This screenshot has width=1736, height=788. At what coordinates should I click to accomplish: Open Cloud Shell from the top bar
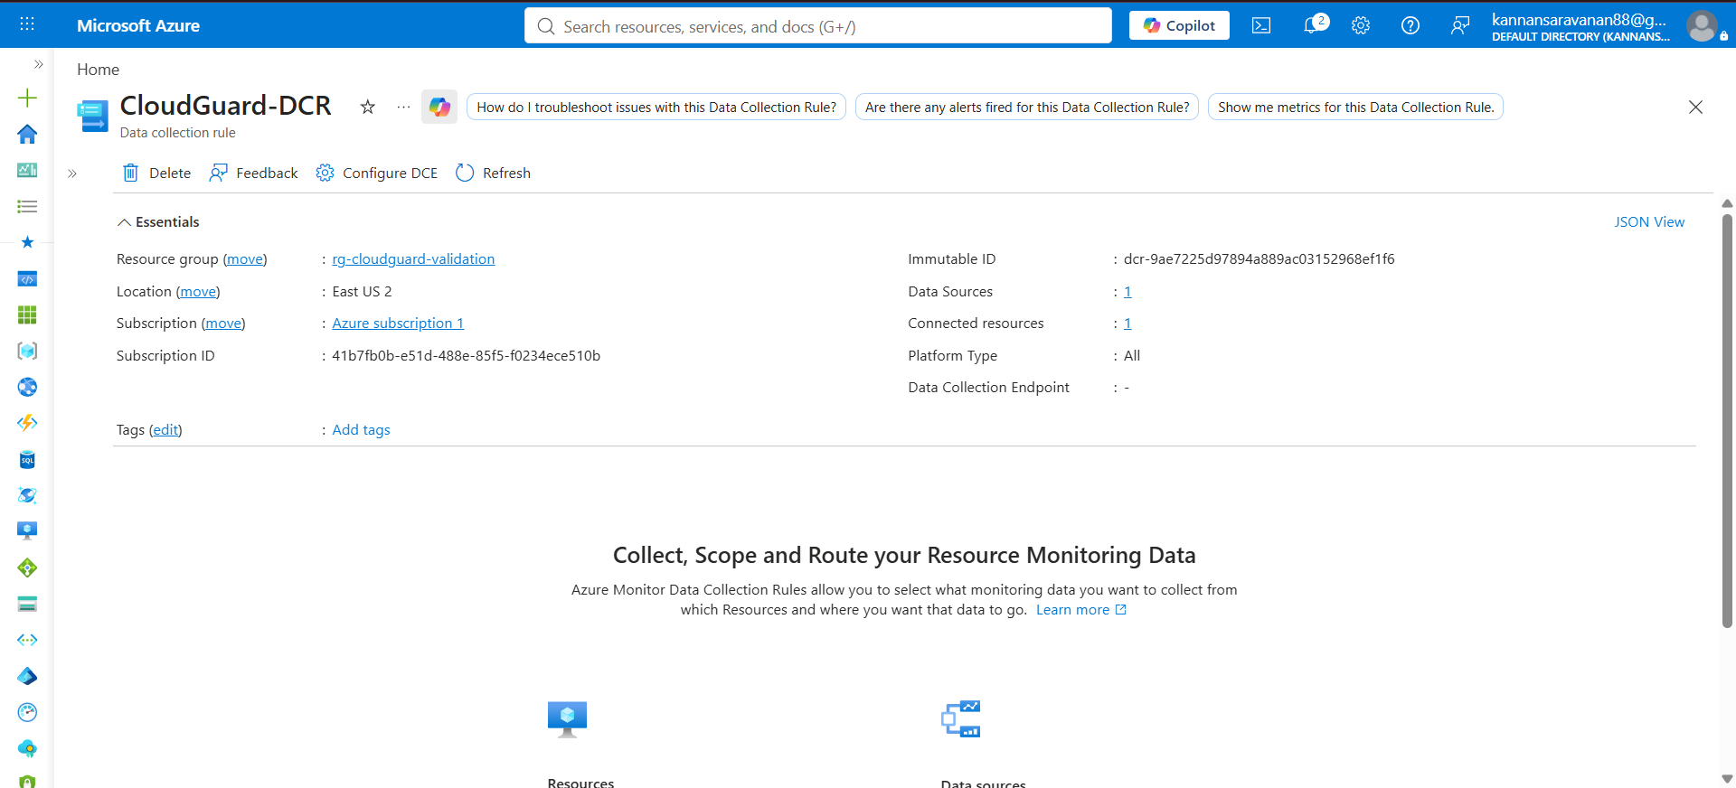click(x=1261, y=26)
